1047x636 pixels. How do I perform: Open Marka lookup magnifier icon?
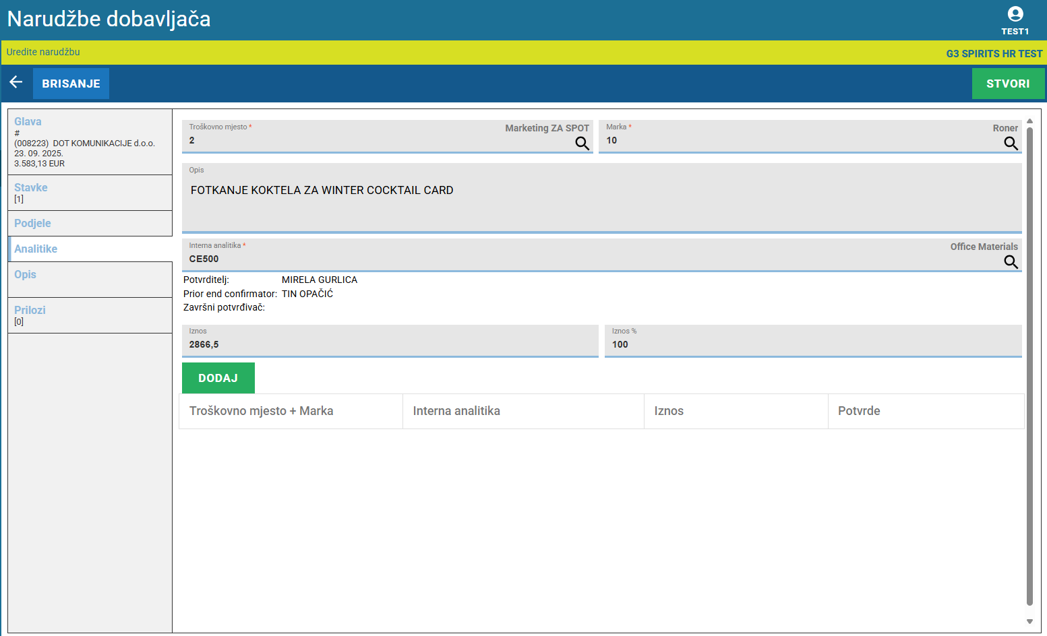[1011, 144]
